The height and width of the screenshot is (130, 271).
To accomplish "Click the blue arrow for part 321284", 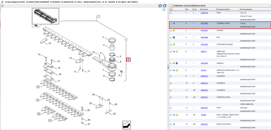I will pyautogui.click(x=174, y=70).
